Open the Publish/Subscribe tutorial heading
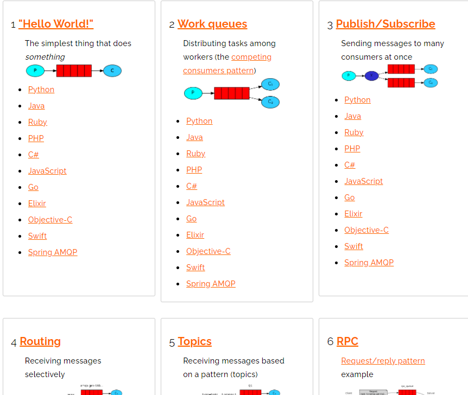The height and width of the screenshot is (395, 468). pos(385,24)
